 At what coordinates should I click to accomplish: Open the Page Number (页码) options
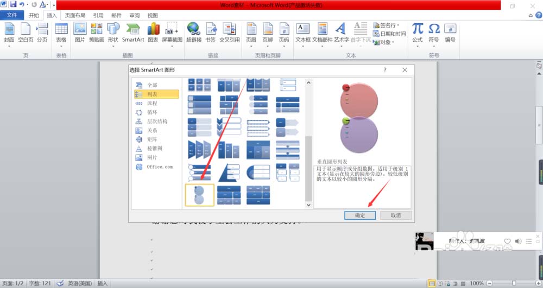pyautogui.click(x=284, y=34)
